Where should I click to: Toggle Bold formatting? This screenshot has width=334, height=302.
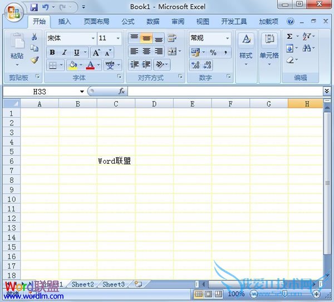click(x=52, y=52)
